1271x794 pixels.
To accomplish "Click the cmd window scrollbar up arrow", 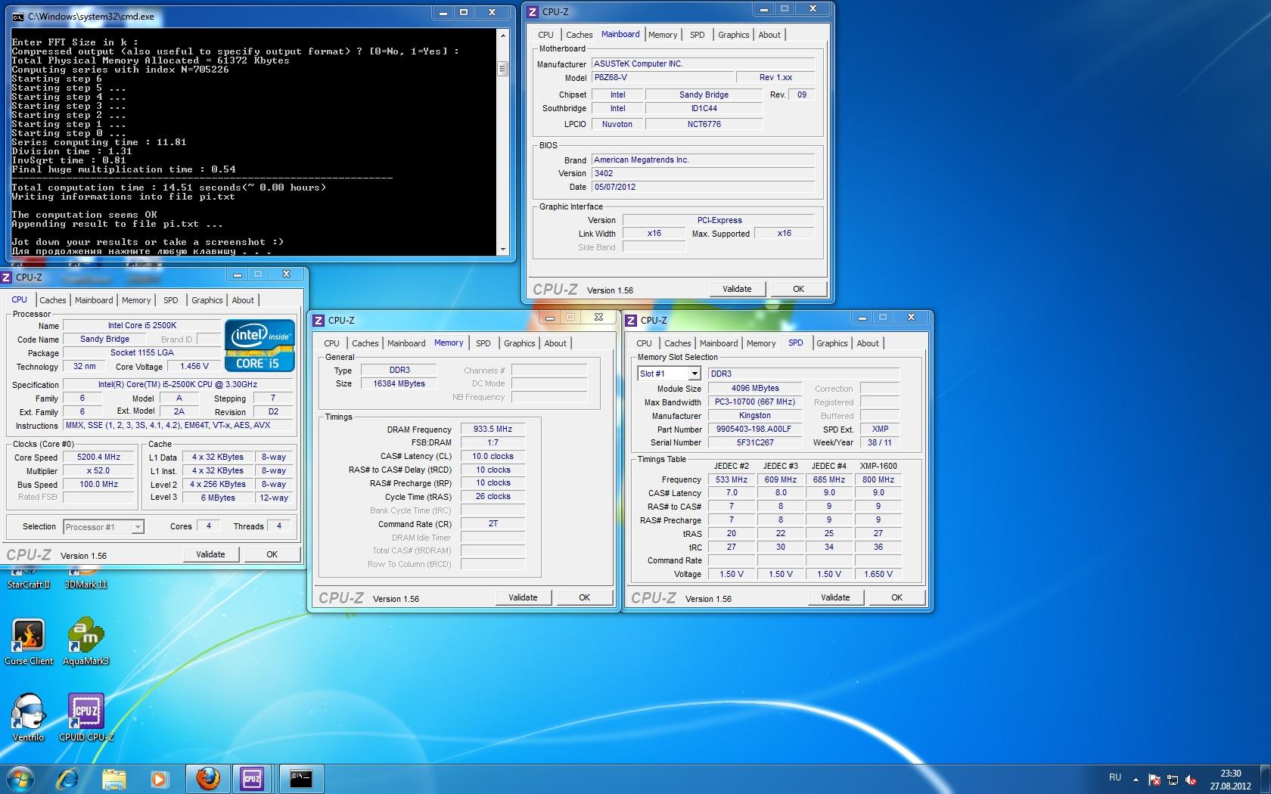I will (x=503, y=35).
